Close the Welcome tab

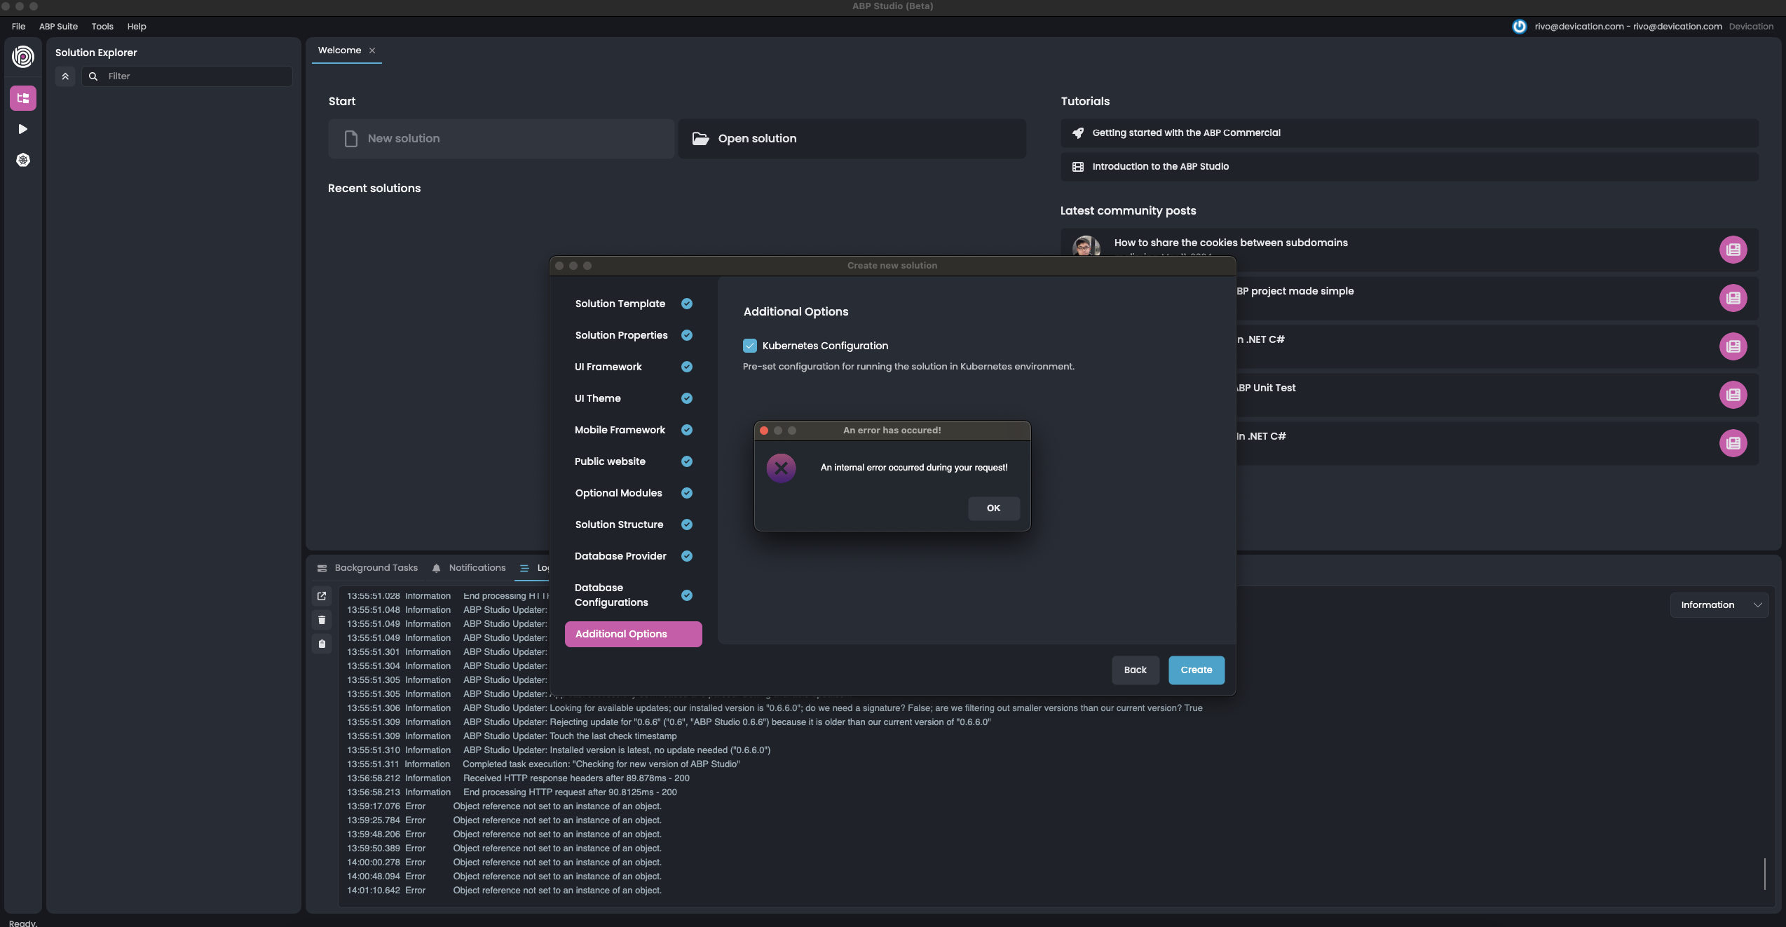coord(372,50)
